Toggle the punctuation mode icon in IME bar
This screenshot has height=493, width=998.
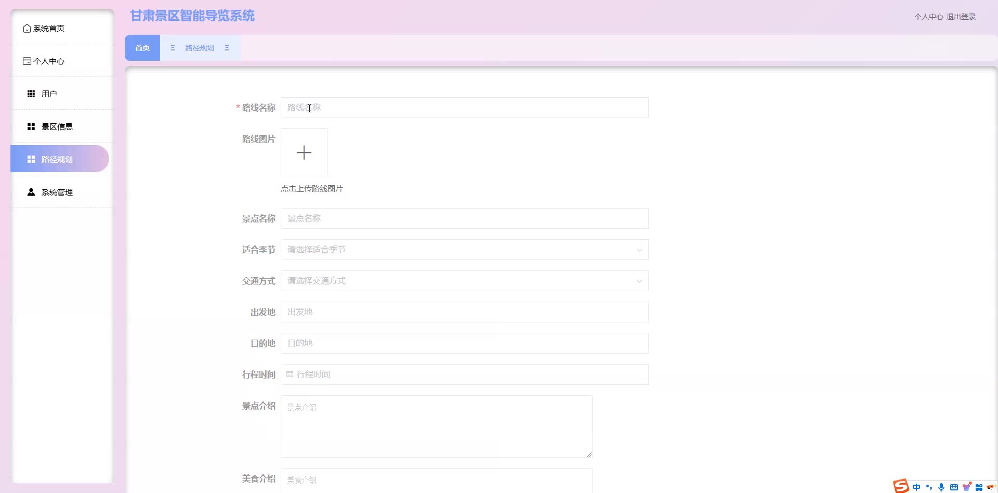[929, 487]
